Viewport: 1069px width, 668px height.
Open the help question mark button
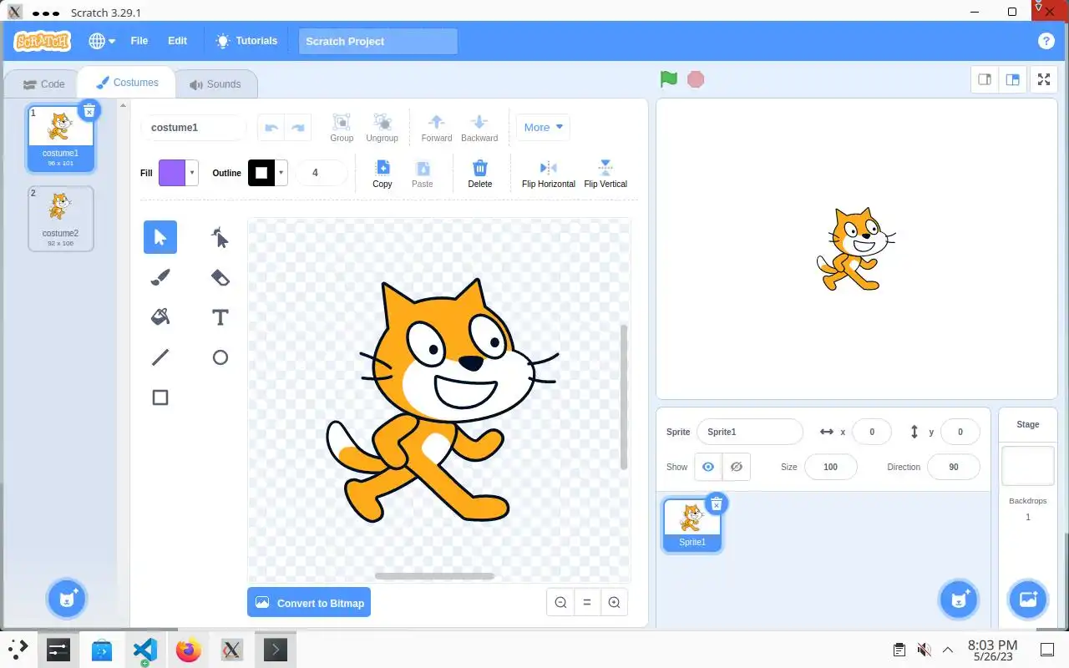(1046, 41)
